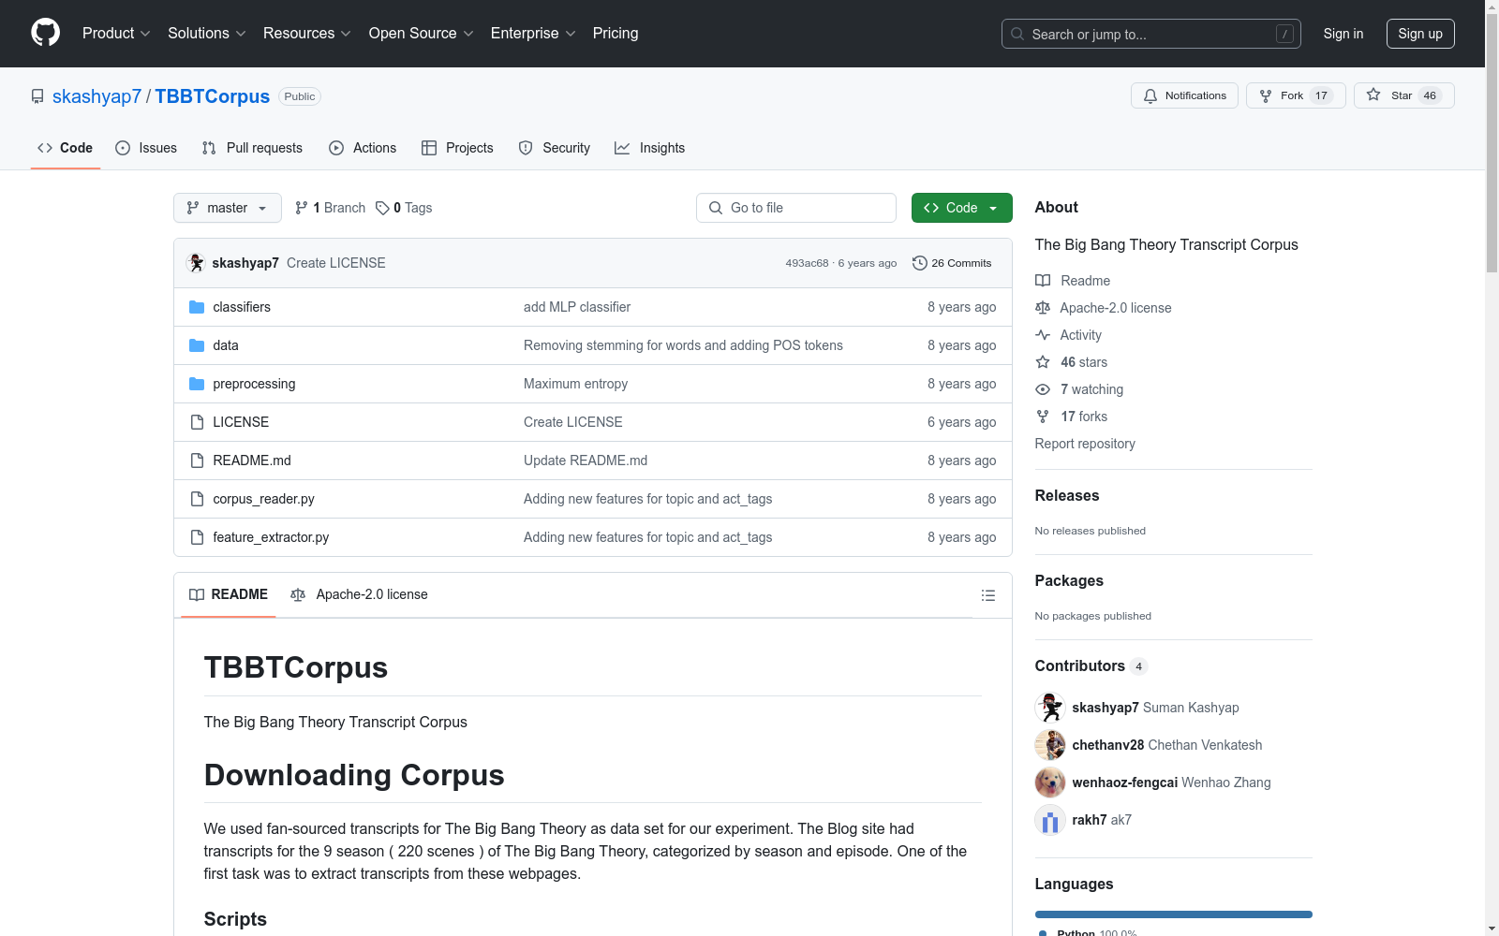Click the GitHub logo icon
The image size is (1499, 936).
[45, 33]
